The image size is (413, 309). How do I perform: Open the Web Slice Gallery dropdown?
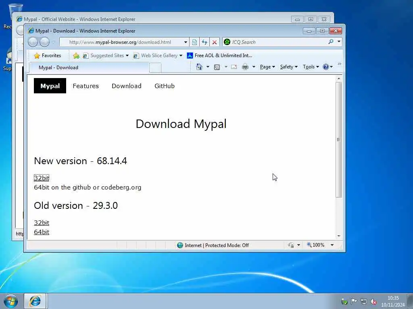coord(158,56)
